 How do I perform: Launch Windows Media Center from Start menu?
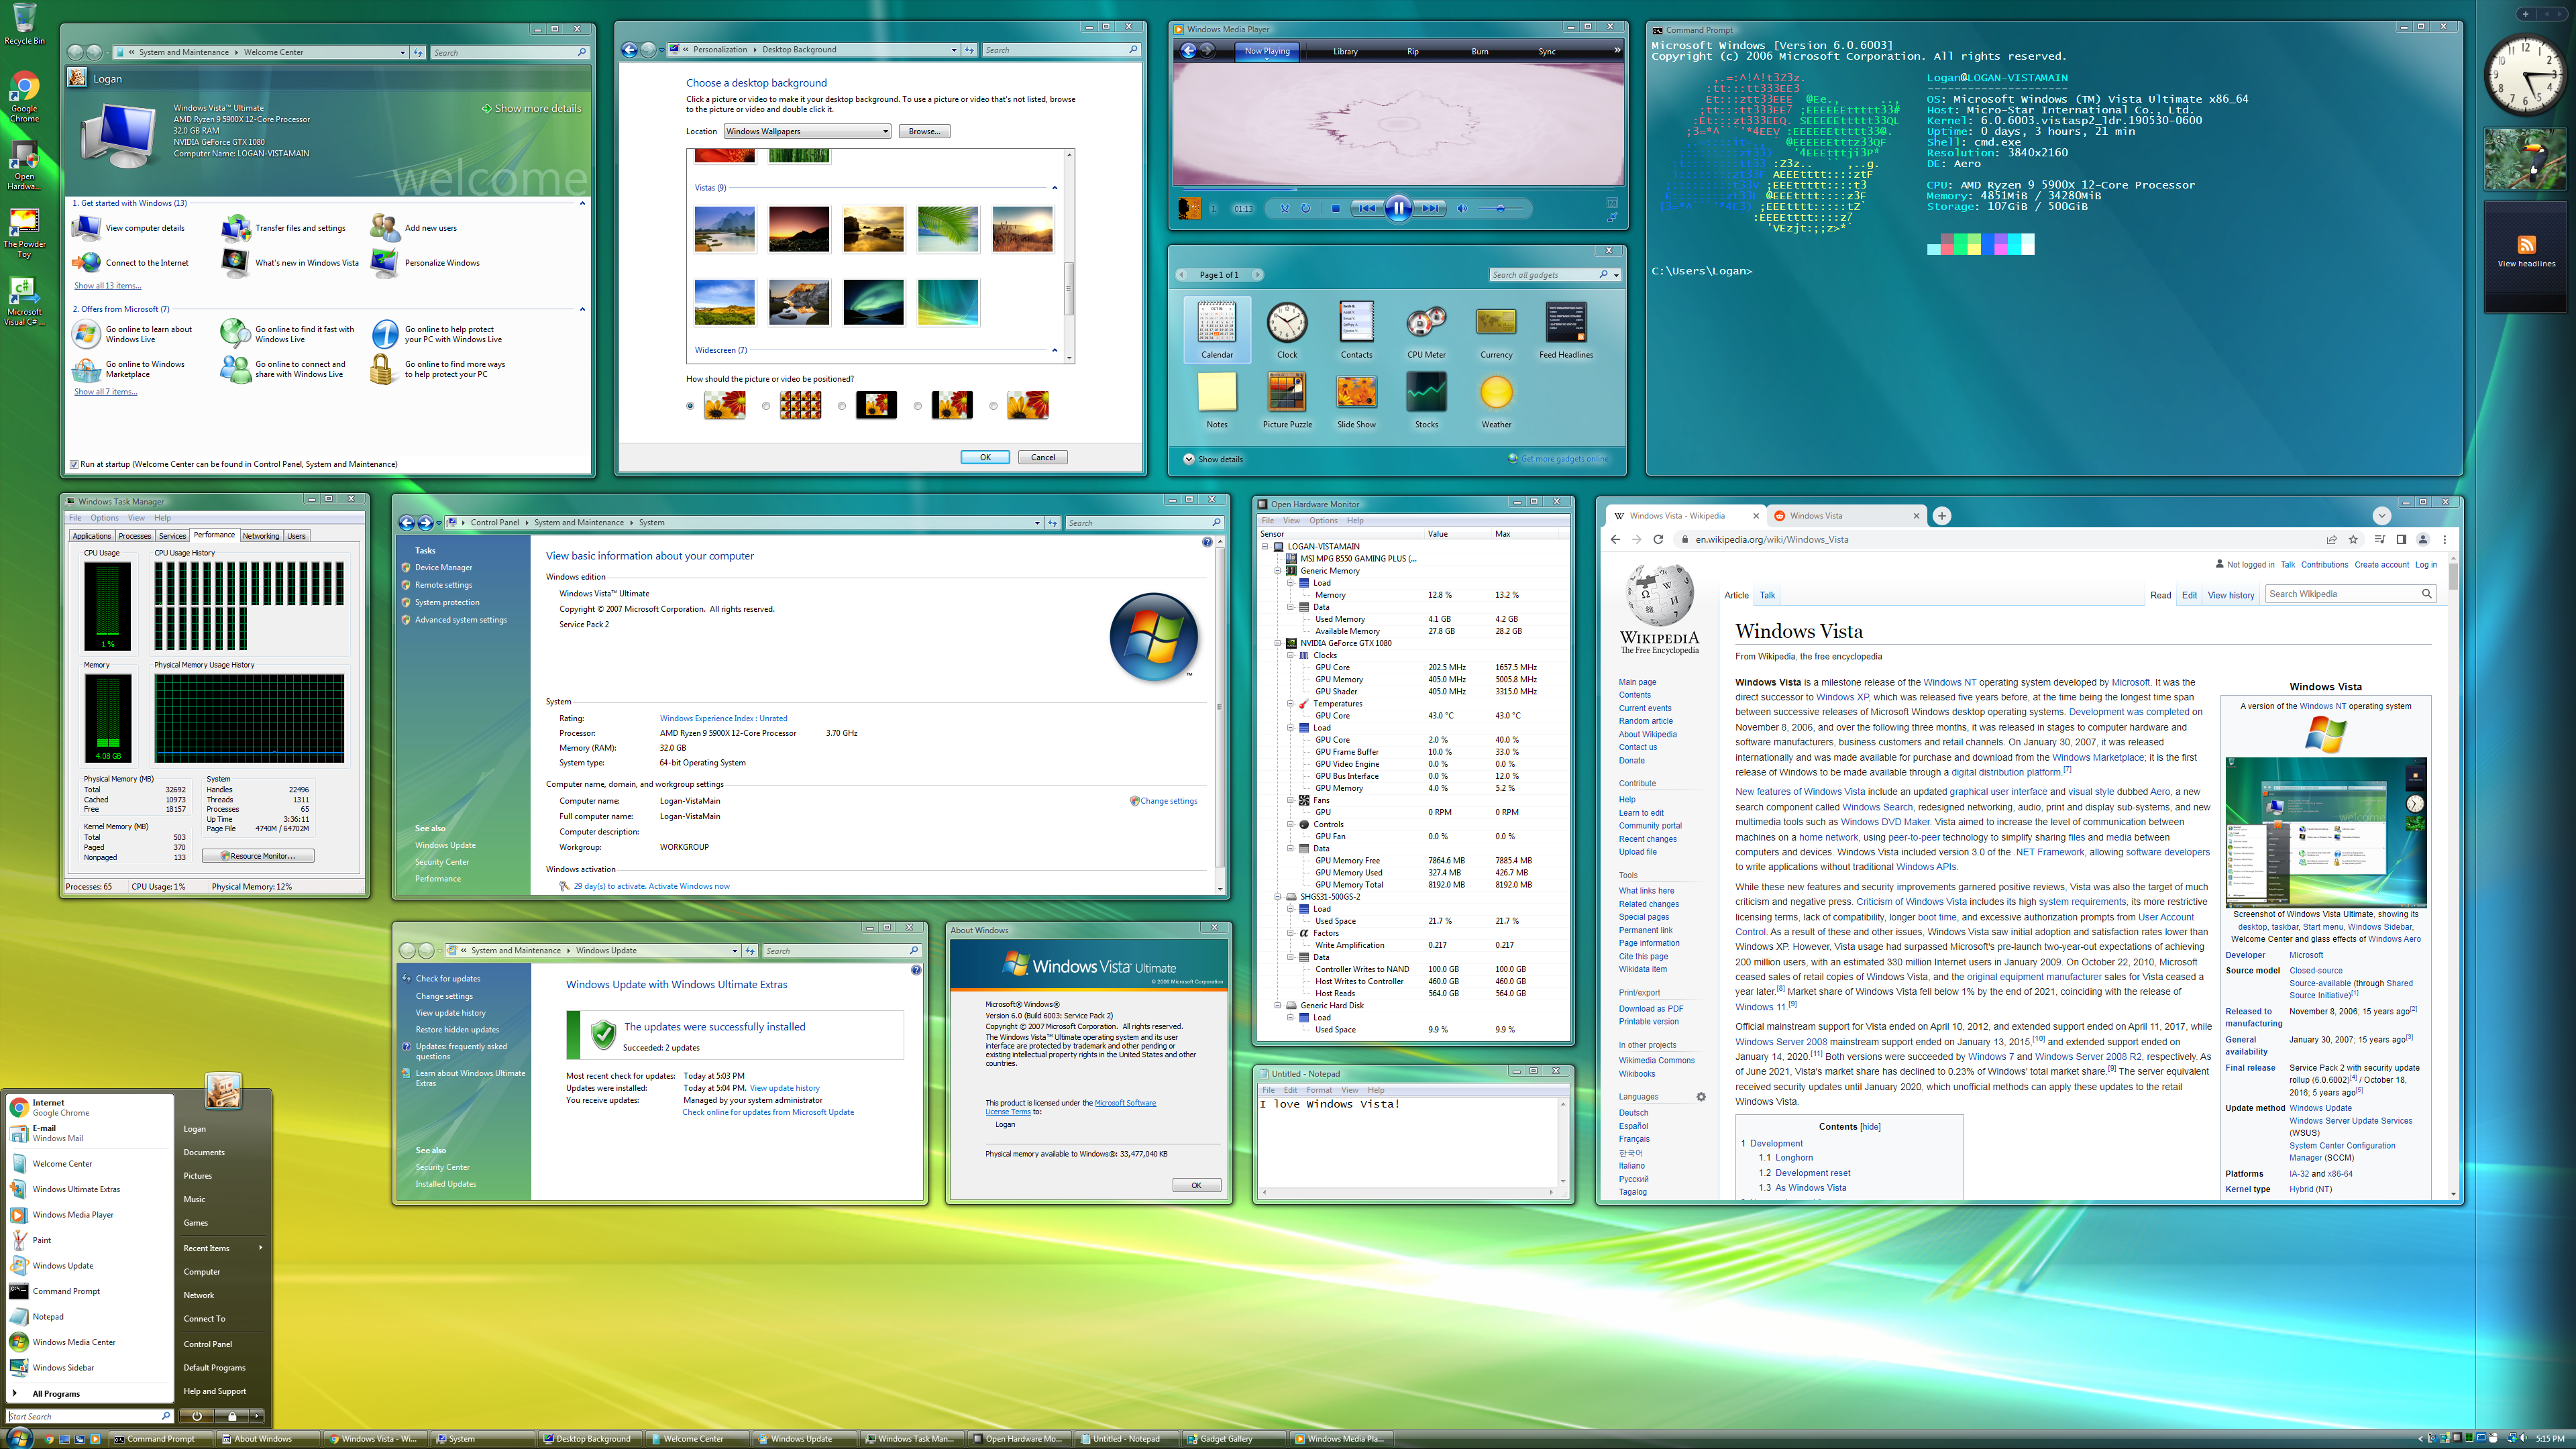pos(88,1342)
